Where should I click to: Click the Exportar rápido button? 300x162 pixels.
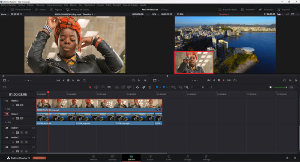pos(228,9)
